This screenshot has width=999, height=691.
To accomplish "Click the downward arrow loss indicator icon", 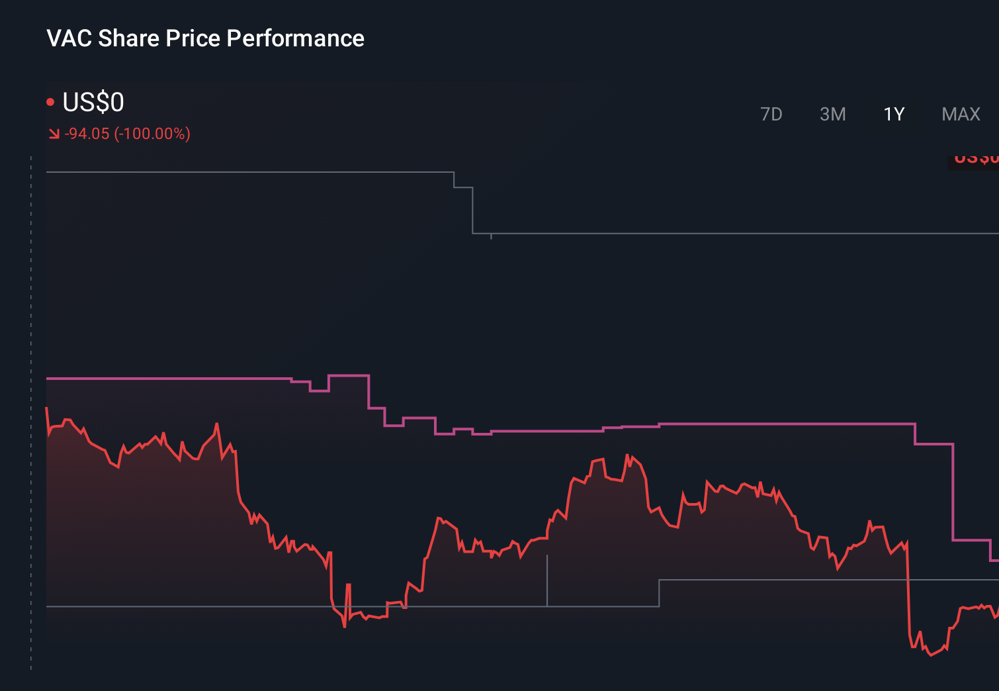I will [x=54, y=133].
